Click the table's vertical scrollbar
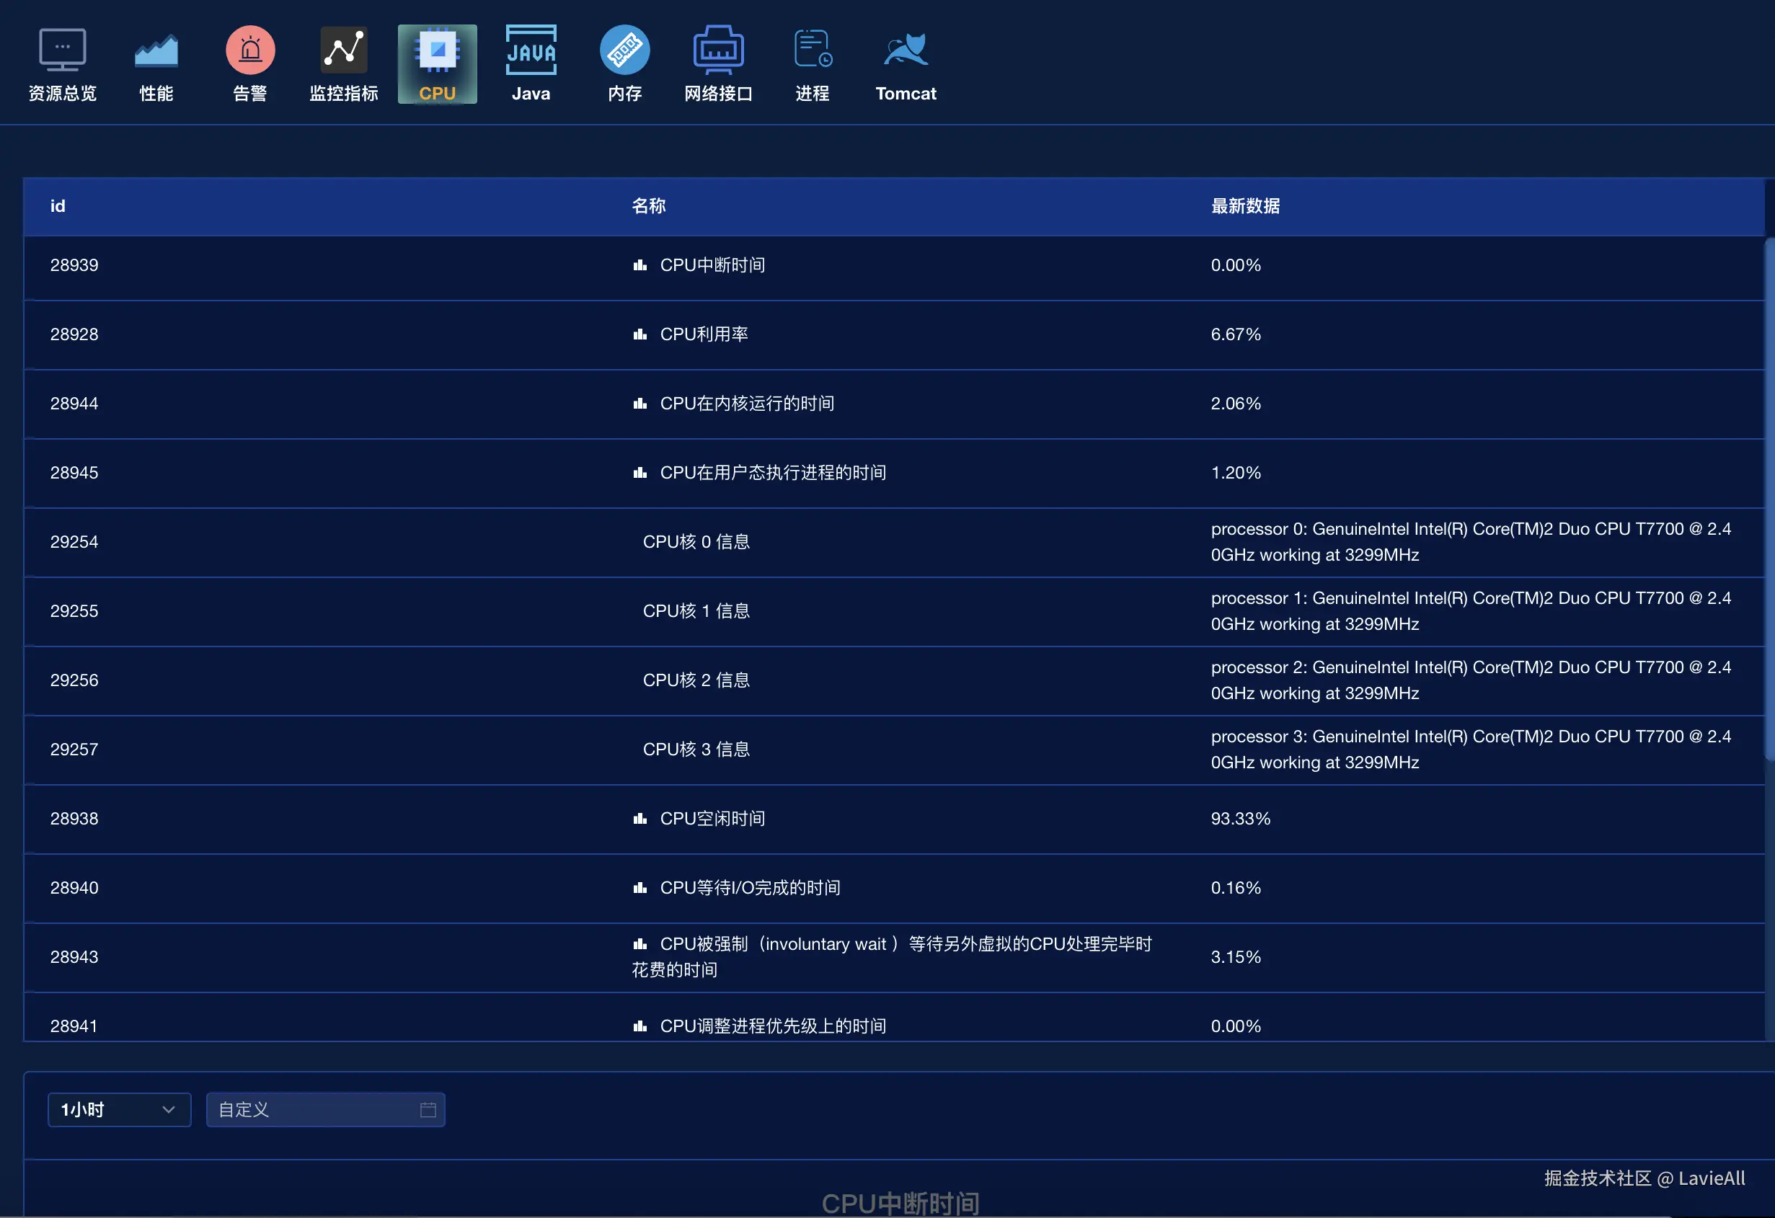 click(1769, 500)
